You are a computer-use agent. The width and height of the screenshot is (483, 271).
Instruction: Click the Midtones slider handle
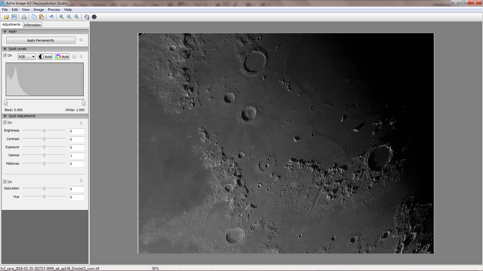44,164
